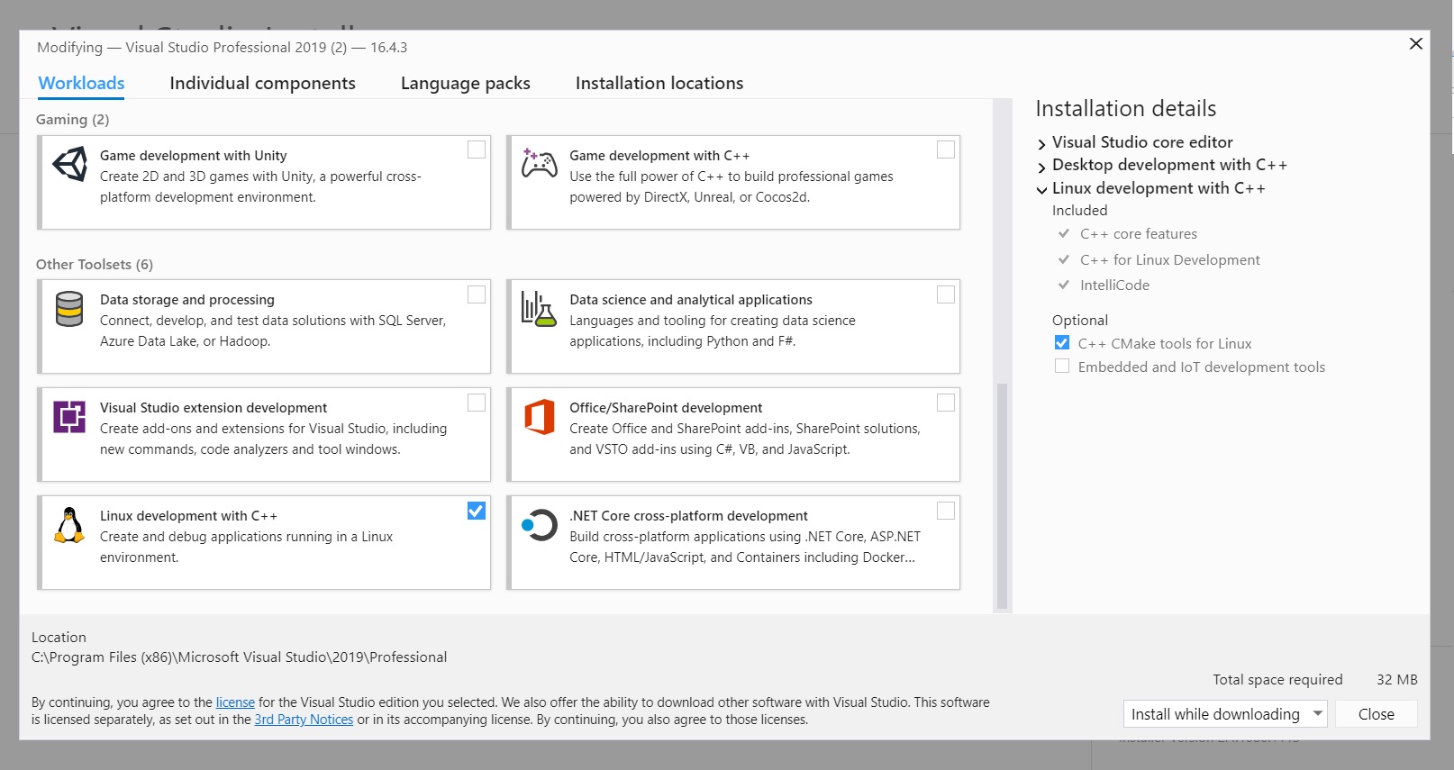The height and width of the screenshot is (770, 1454).
Task: Click the workloads list vertical scrollbar
Action: [x=1002, y=495]
